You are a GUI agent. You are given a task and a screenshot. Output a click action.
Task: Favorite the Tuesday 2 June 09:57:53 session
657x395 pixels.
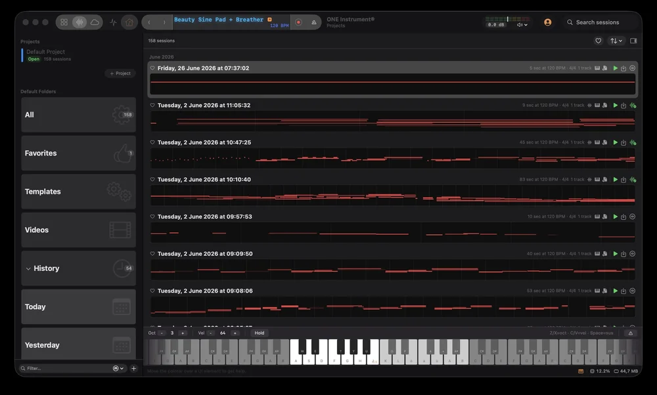coord(152,217)
